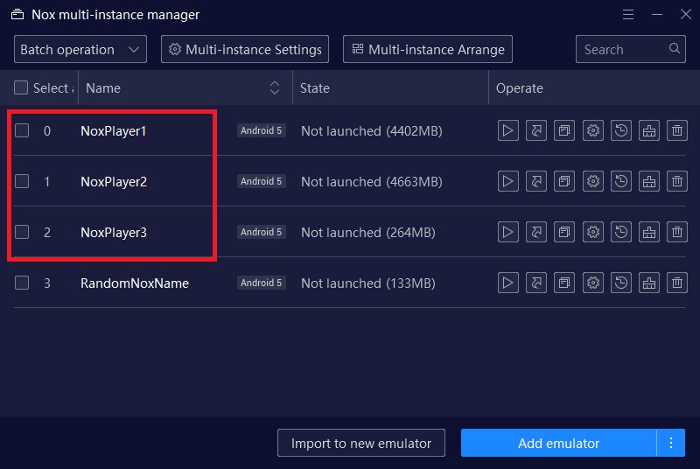
Task: Open the hamburger menu in title bar
Action: coord(628,15)
